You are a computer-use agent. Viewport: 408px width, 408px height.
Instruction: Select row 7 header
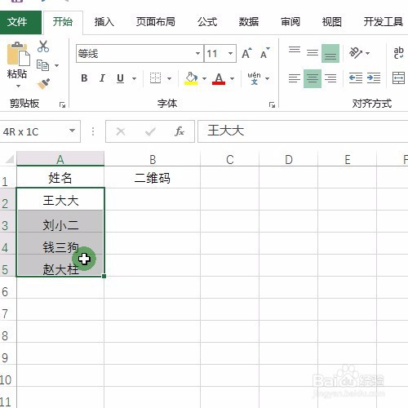coord(8,310)
